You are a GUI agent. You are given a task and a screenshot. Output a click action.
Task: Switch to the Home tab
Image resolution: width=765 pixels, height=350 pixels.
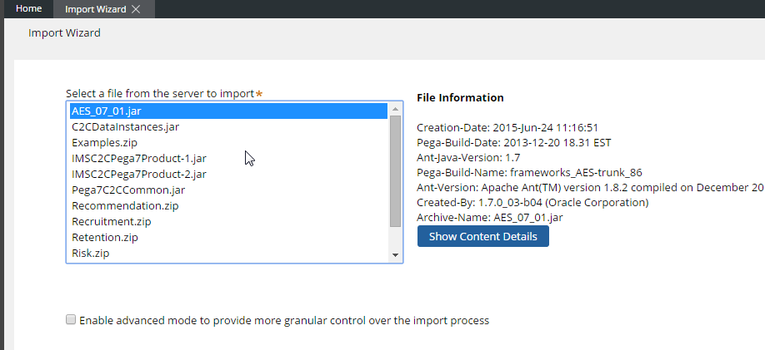(28, 9)
